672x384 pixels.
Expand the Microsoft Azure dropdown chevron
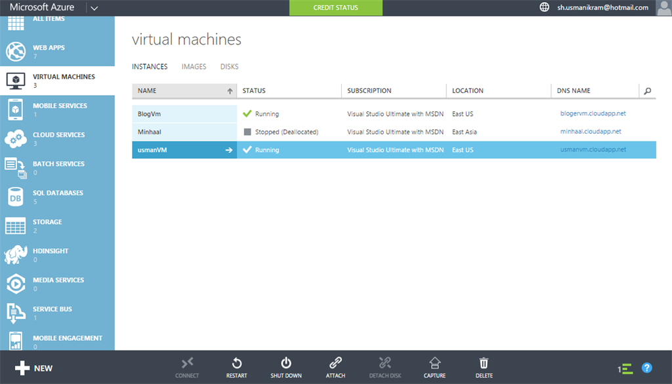pyautogui.click(x=94, y=8)
